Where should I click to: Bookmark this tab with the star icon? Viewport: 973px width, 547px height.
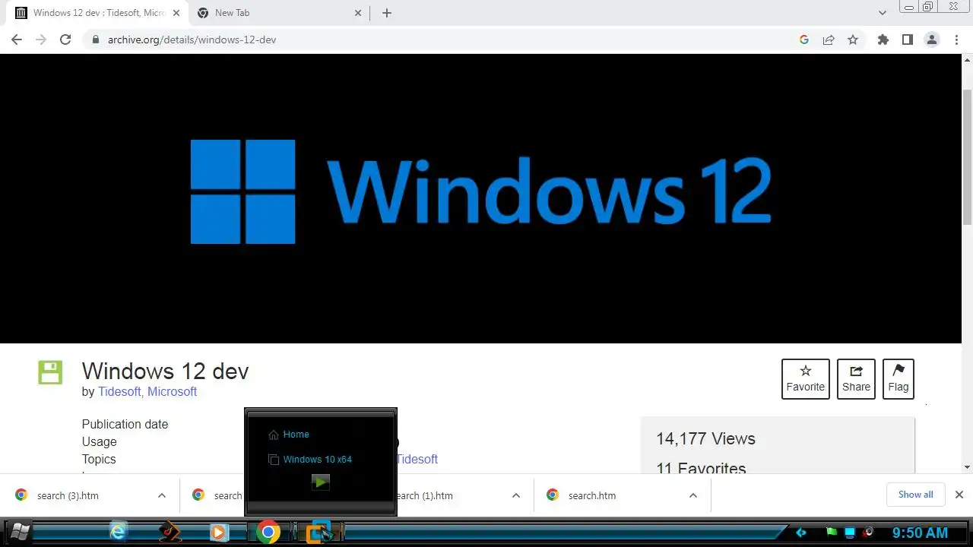coord(853,40)
